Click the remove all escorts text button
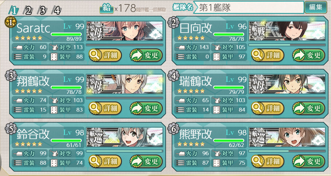The height and width of the screenshot is (176, 331). pos(151,10)
